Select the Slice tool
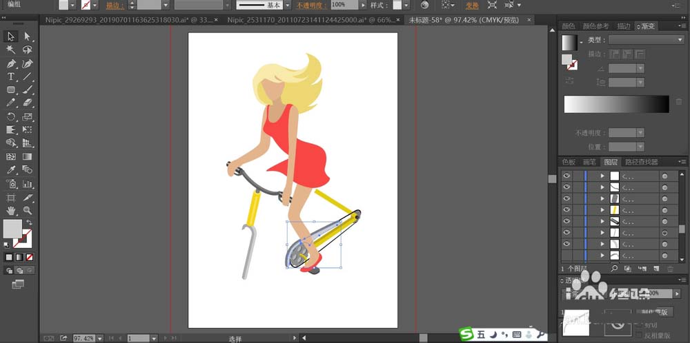Image resolution: width=690 pixels, height=343 pixels. 28,198
